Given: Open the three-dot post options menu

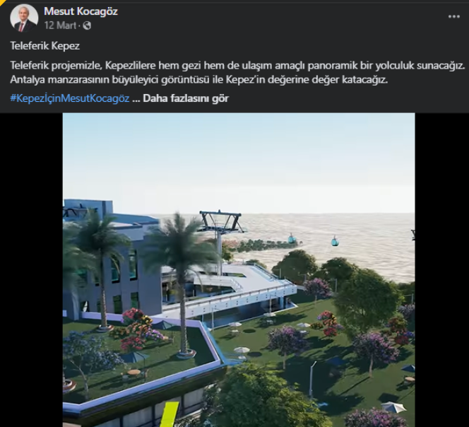Looking at the screenshot, I should click(453, 17).
